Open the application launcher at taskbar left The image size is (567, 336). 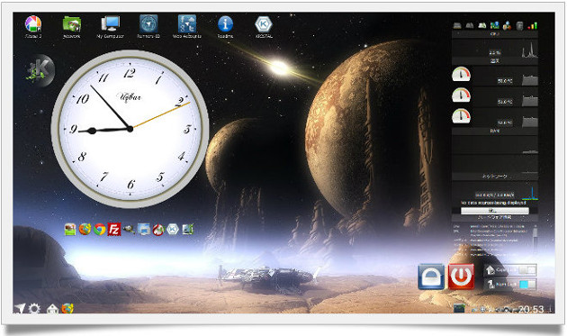[x=20, y=308]
